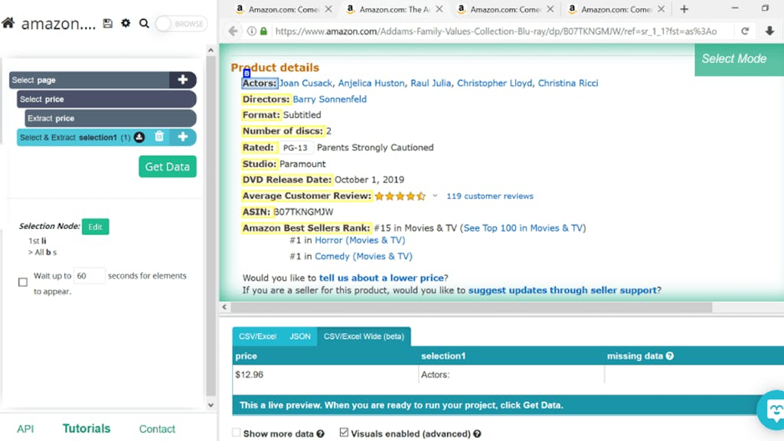Click the star rating icons
The image size is (784, 441).
(x=400, y=196)
